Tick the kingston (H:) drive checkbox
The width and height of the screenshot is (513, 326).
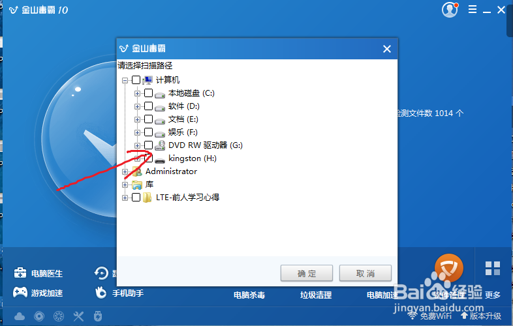pos(149,158)
